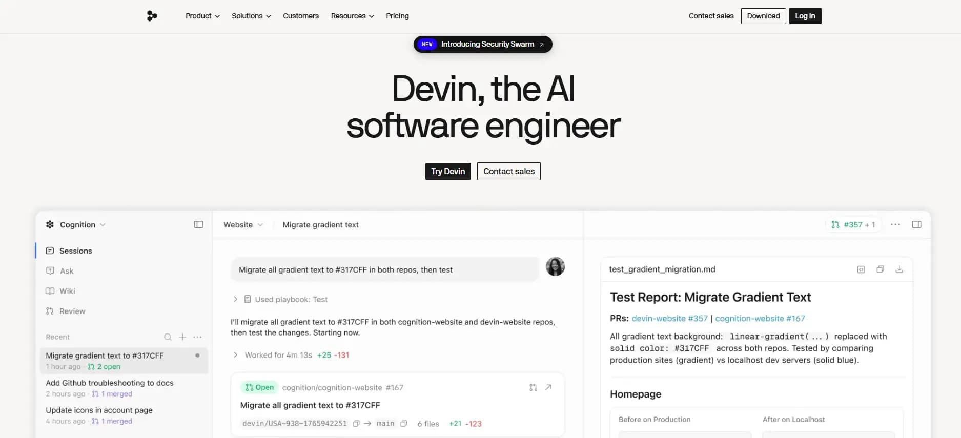This screenshot has width=961, height=438.
Task: Click the #357 + 1 pull request badge
Action: click(x=853, y=225)
